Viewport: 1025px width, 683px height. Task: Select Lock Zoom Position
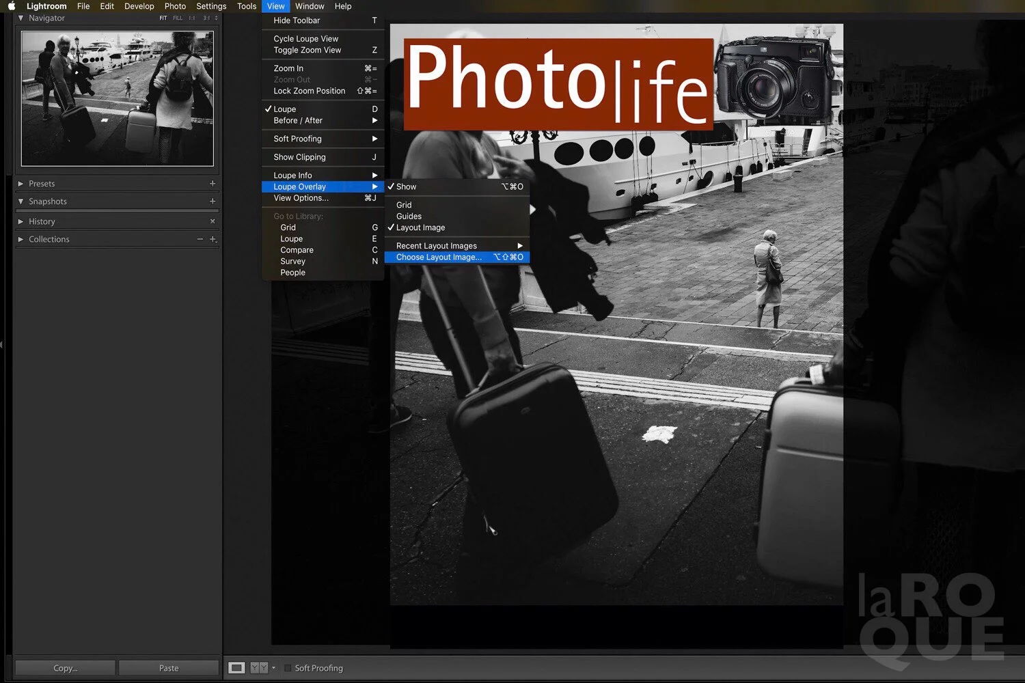click(x=323, y=91)
